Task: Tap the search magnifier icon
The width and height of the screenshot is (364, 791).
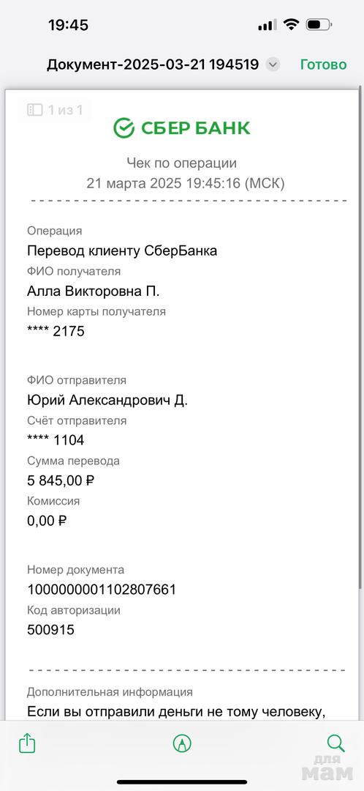Action: tap(335, 743)
